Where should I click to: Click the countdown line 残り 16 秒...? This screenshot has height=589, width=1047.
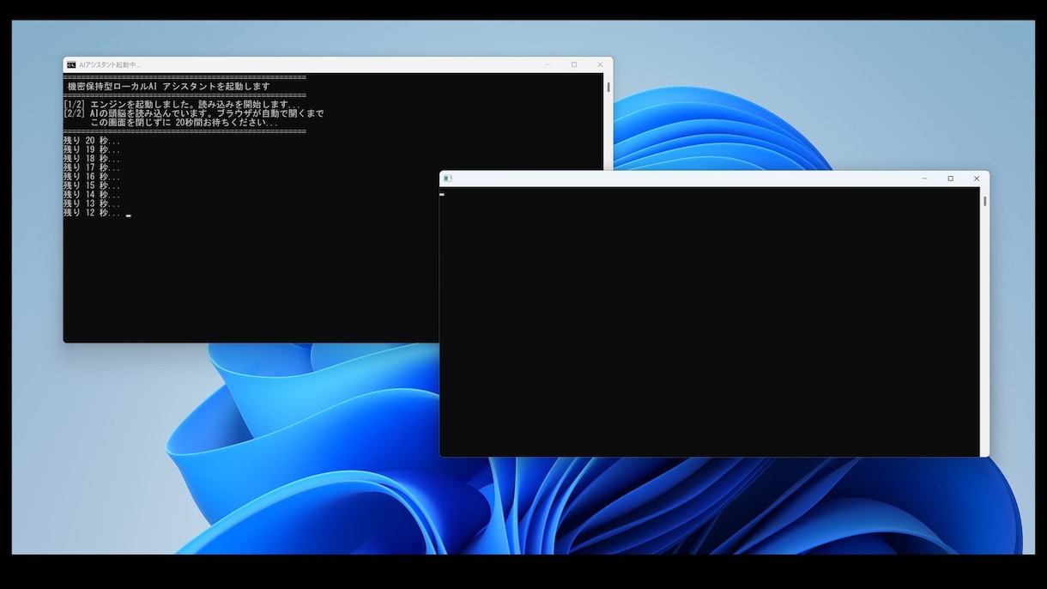coord(92,177)
